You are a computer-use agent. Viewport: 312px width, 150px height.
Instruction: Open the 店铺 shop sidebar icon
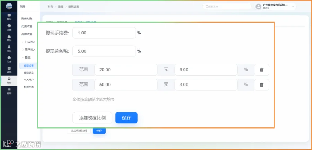tap(9, 27)
